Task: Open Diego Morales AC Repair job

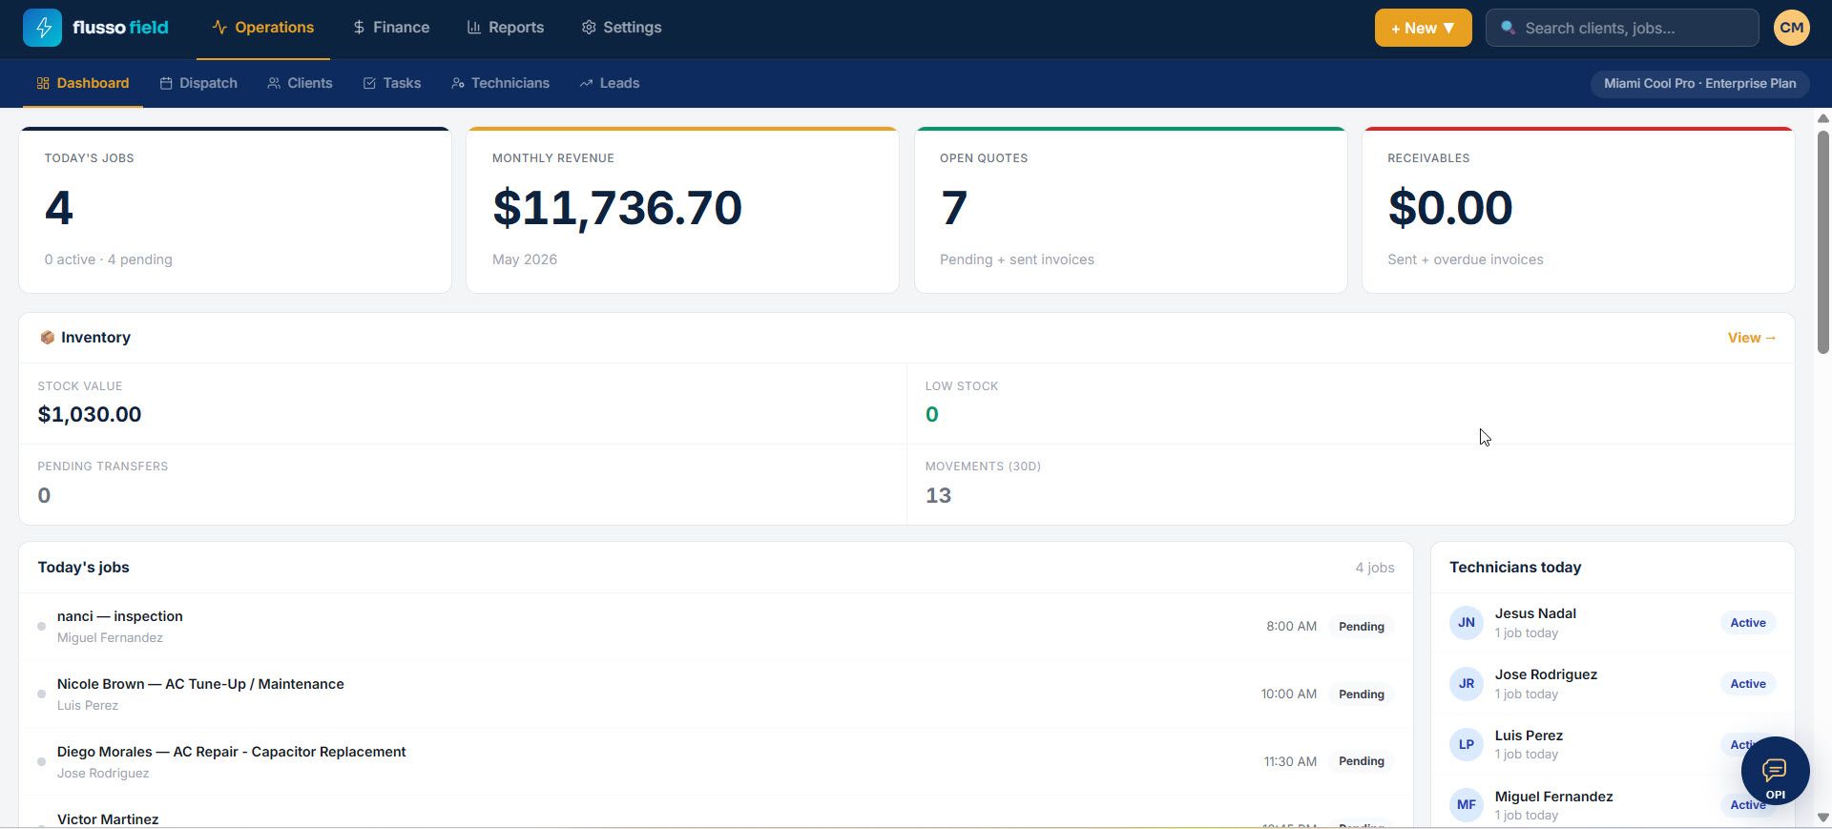Action: pyautogui.click(x=716, y=762)
